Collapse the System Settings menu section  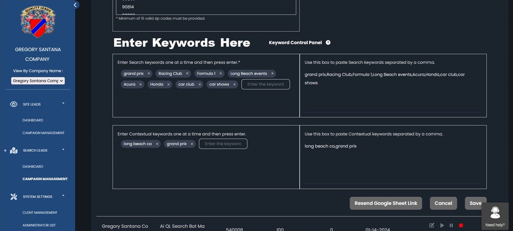(x=63, y=196)
